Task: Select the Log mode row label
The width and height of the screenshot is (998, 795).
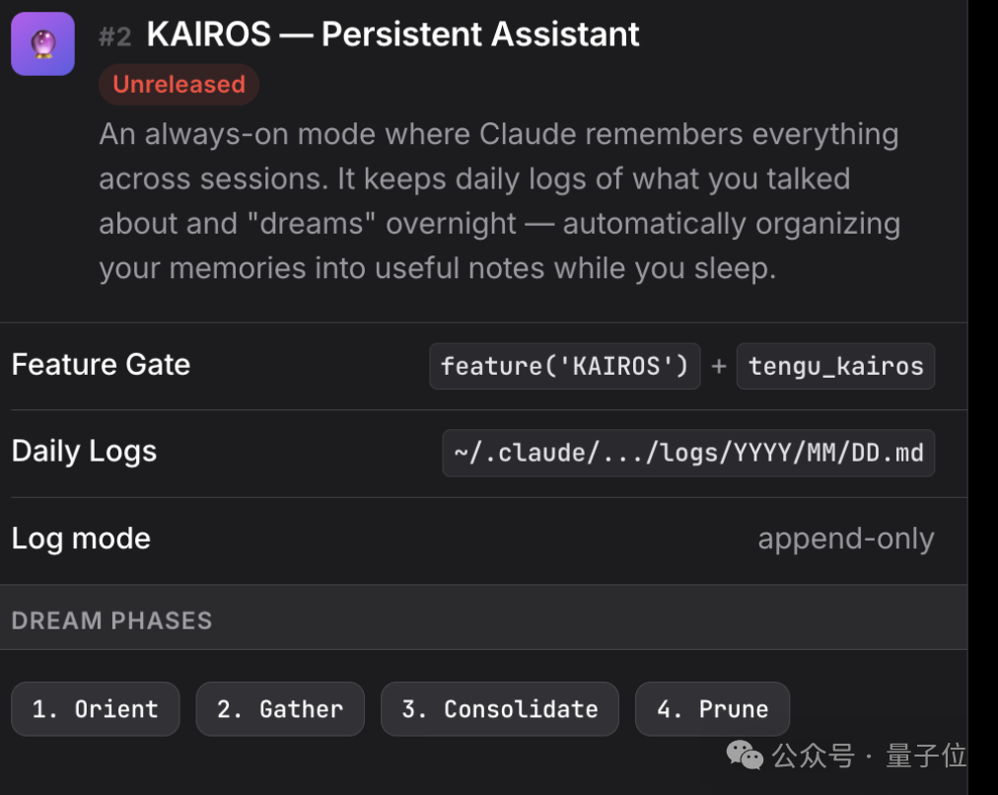Action: coord(81,539)
